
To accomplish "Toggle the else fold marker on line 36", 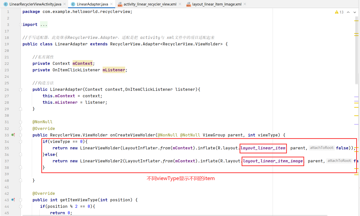I will (21, 154).
